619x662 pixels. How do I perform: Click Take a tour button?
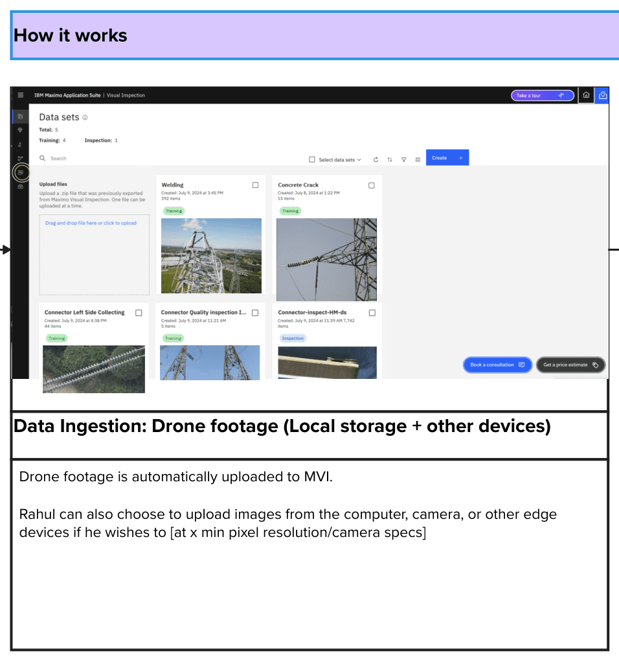pyautogui.click(x=542, y=95)
